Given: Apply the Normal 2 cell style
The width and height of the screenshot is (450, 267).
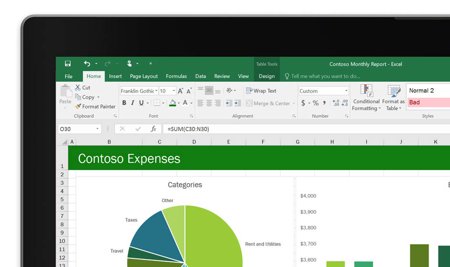Looking at the screenshot, I should tap(428, 91).
